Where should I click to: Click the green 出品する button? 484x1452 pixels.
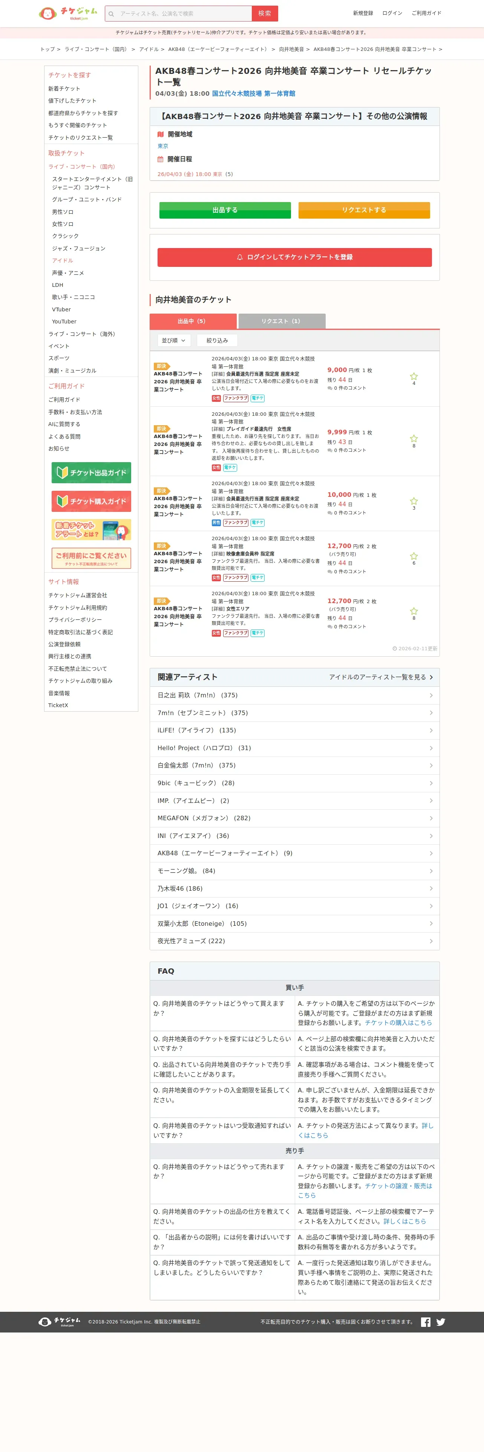click(x=225, y=210)
